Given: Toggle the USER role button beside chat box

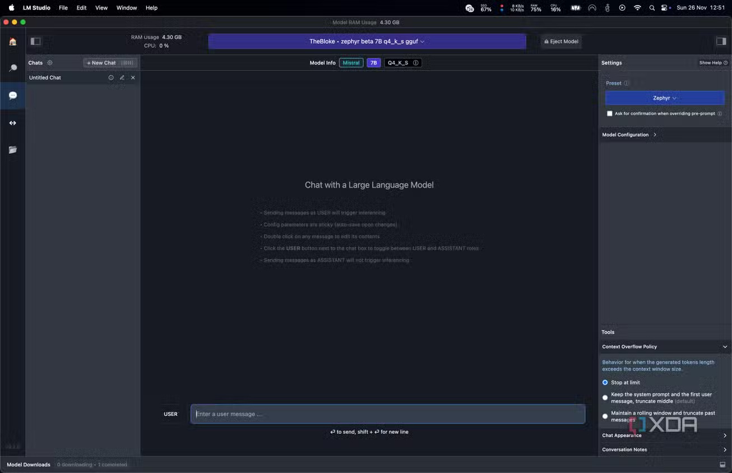Looking at the screenshot, I should 170,414.
